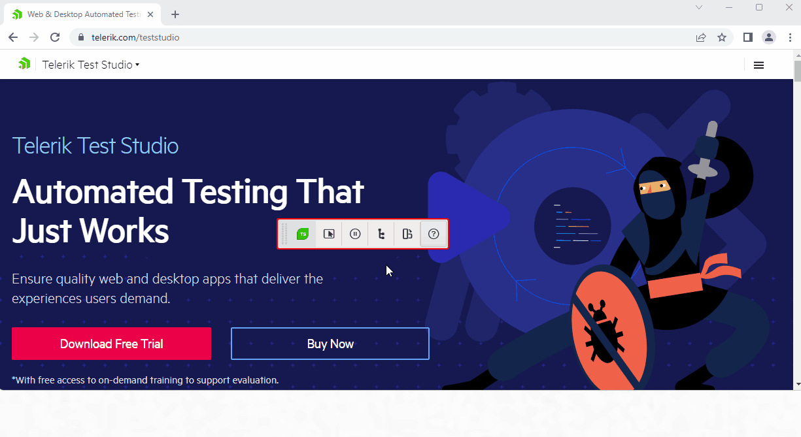Click the 'Automated Testing That Just Works' heading
801x437 pixels.
(x=188, y=211)
